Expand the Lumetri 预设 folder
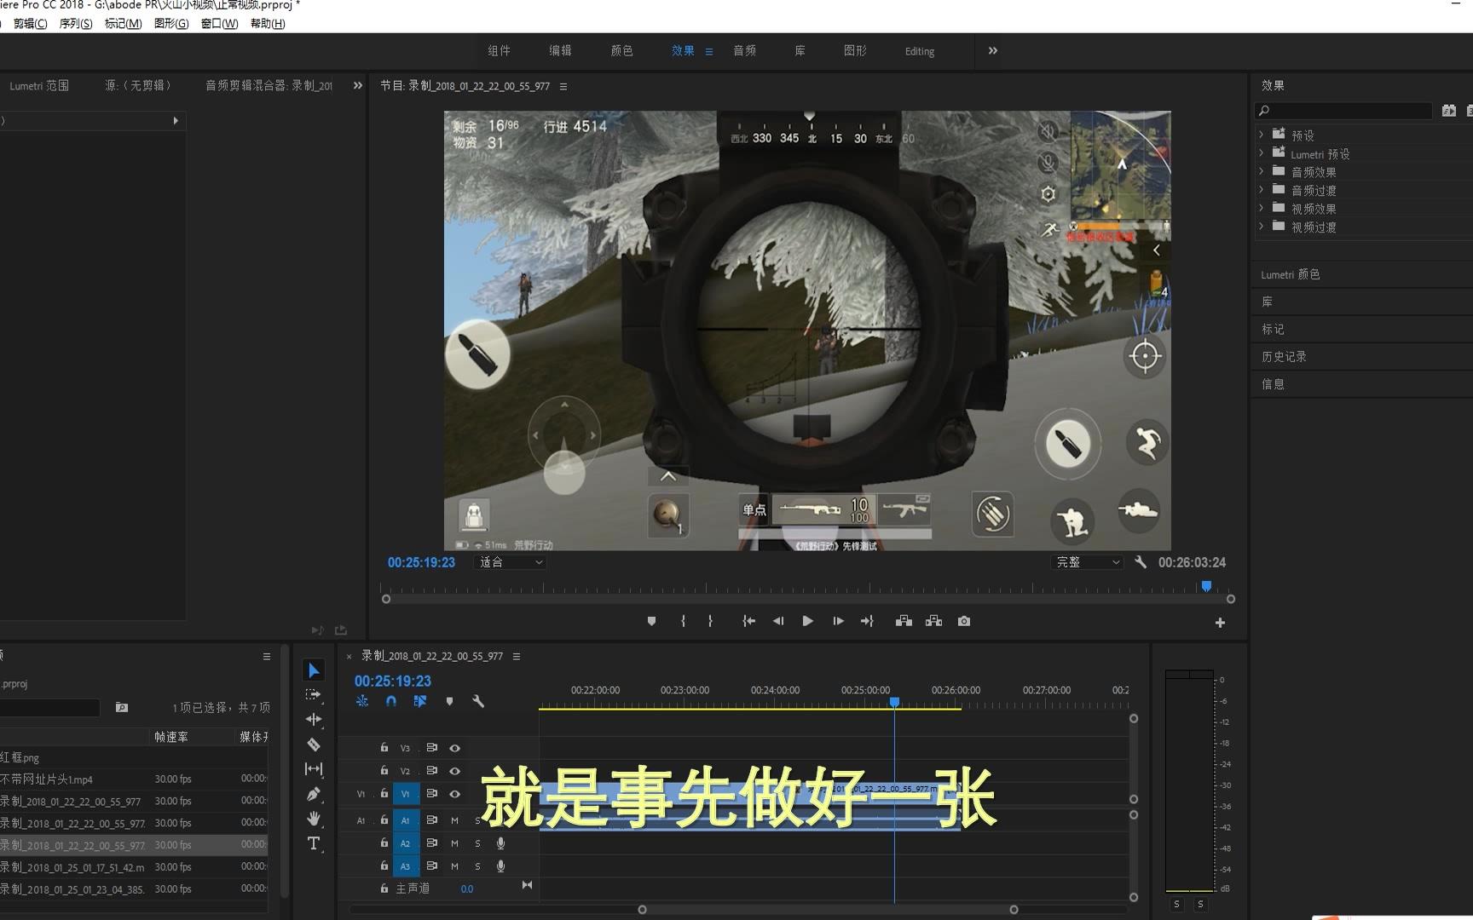Viewport: 1473px width, 920px height. coord(1262,153)
